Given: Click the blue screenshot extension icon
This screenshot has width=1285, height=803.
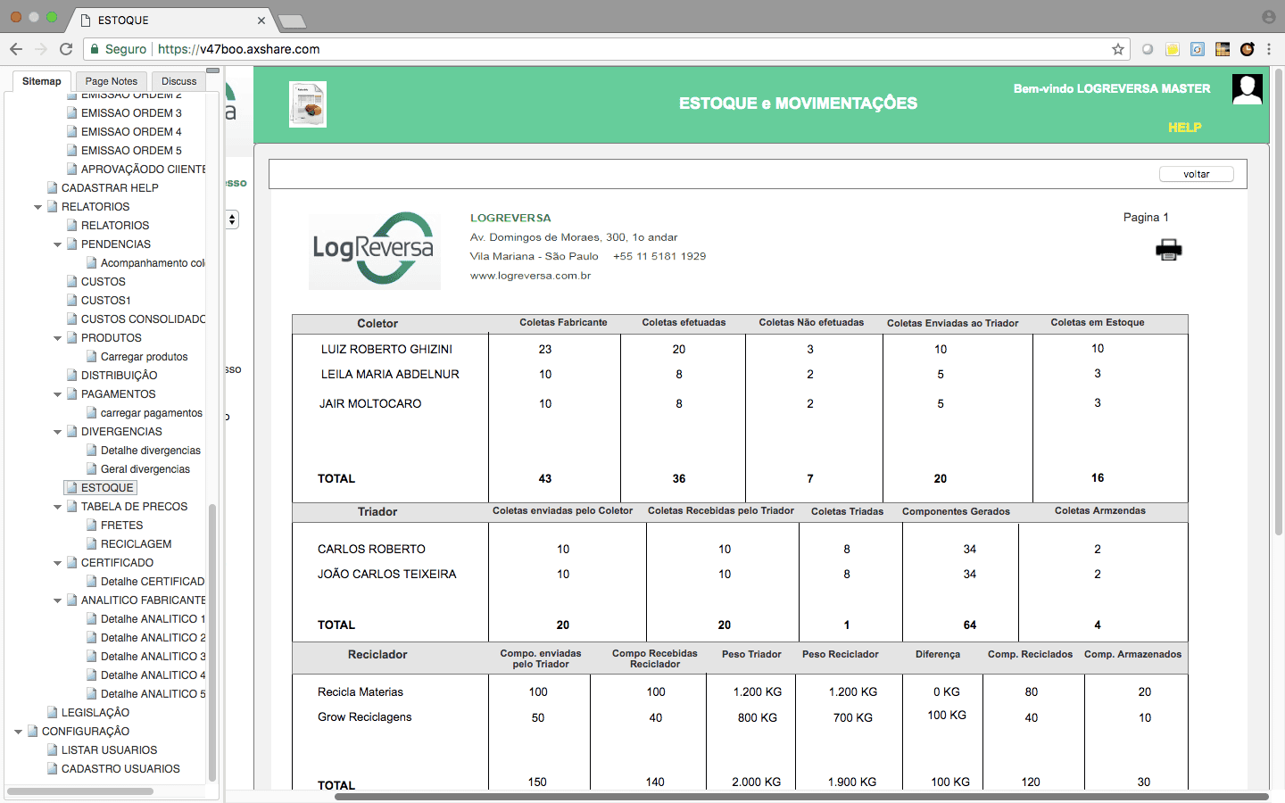Looking at the screenshot, I should [x=1198, y=49].
